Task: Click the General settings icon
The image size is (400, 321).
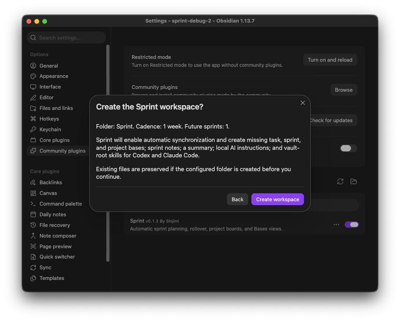Action: (33, 66)
